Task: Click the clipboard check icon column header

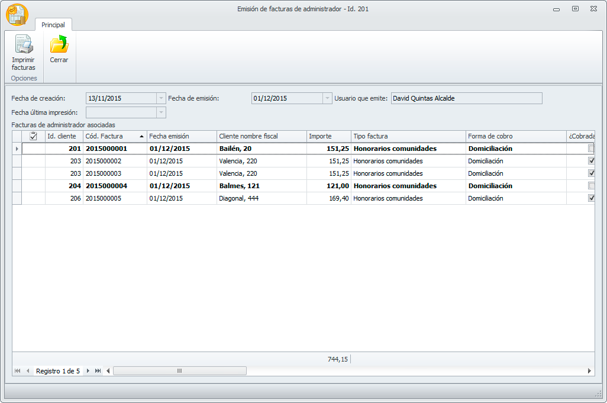Action: pyautogui.click(x=34, y=136)
